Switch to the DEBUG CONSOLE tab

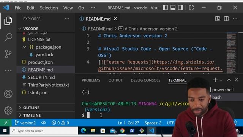tap(145, 80)
